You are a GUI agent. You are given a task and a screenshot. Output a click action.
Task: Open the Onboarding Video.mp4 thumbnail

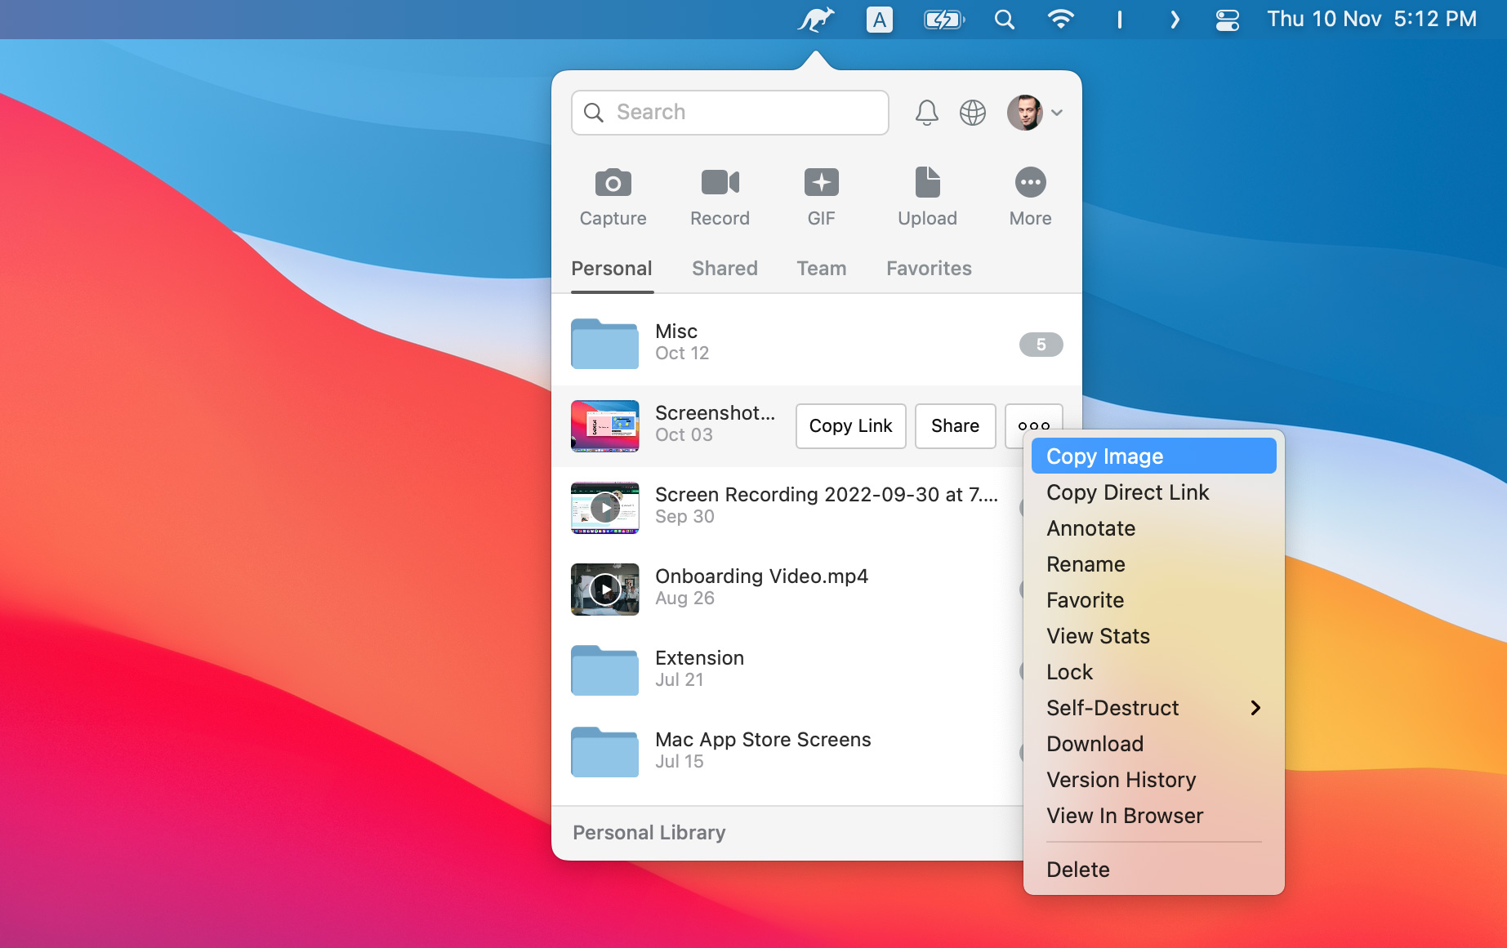click(x=604, y=589)
